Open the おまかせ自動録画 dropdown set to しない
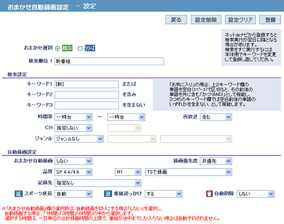This screenshot has width=284, height=224. click(73, 161)
